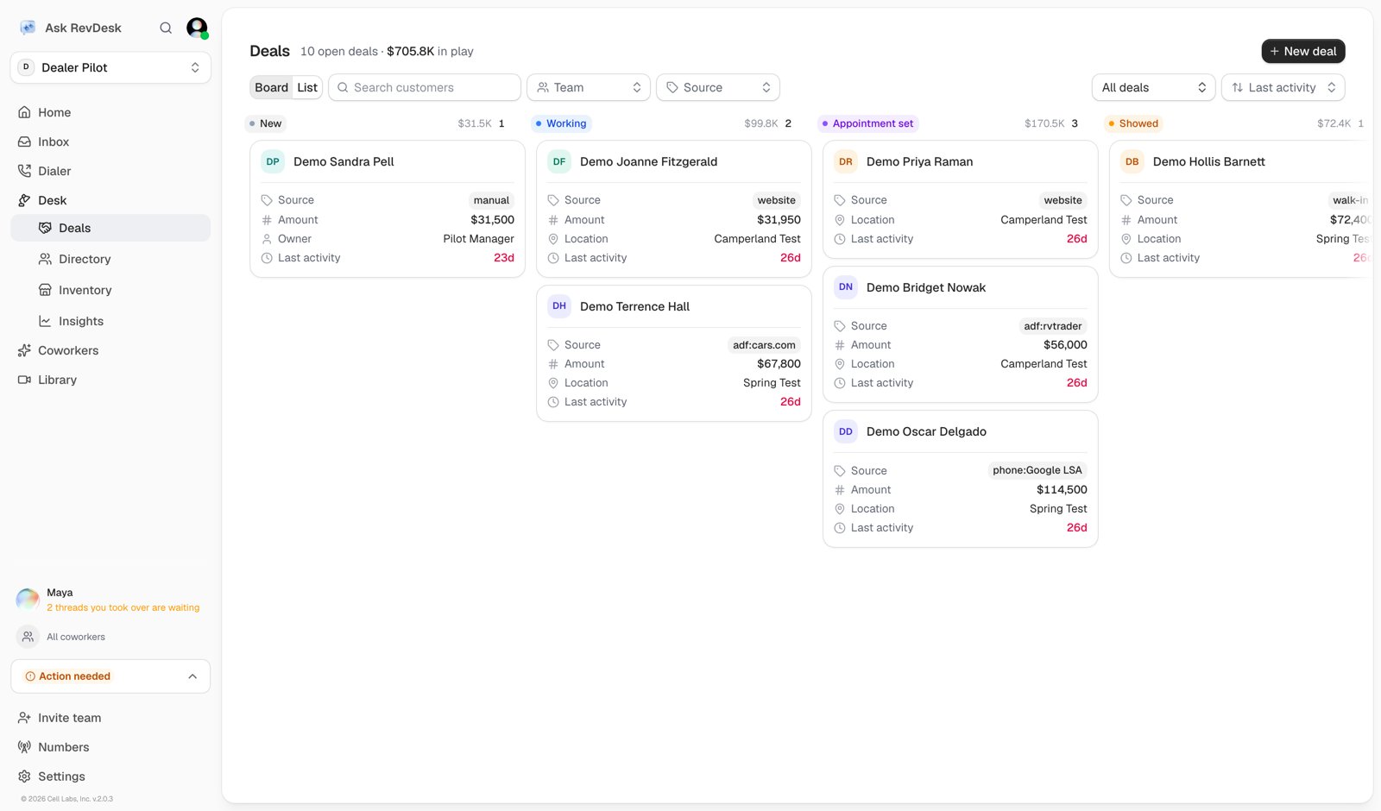Click the Showed column status label
The width and height of the screenshot is (1381, 811).
pos(1134,123)
